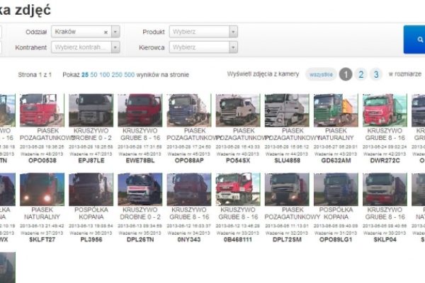
Task: Click 'Ważenie nr 37/2013' label
Action: click(x=42, y=233)
